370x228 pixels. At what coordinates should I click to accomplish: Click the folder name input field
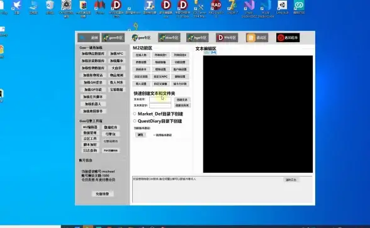pyautogui.click(x=160, y=106)
